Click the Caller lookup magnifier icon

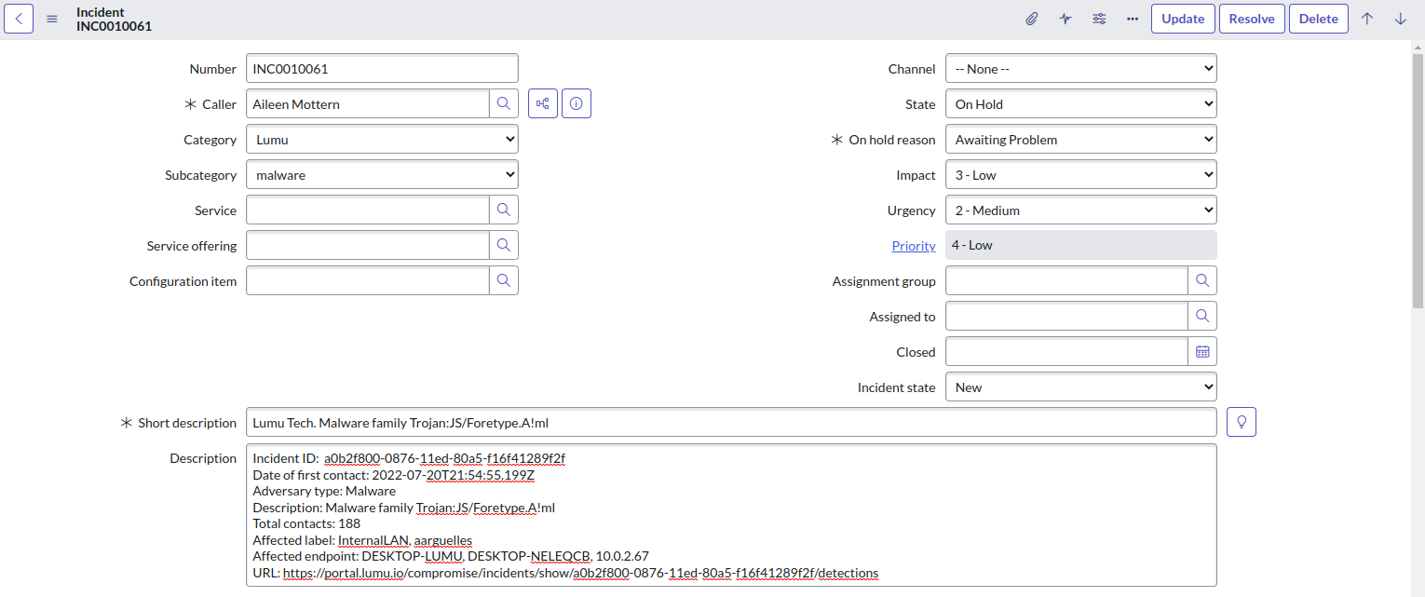(x=503, y=104)
